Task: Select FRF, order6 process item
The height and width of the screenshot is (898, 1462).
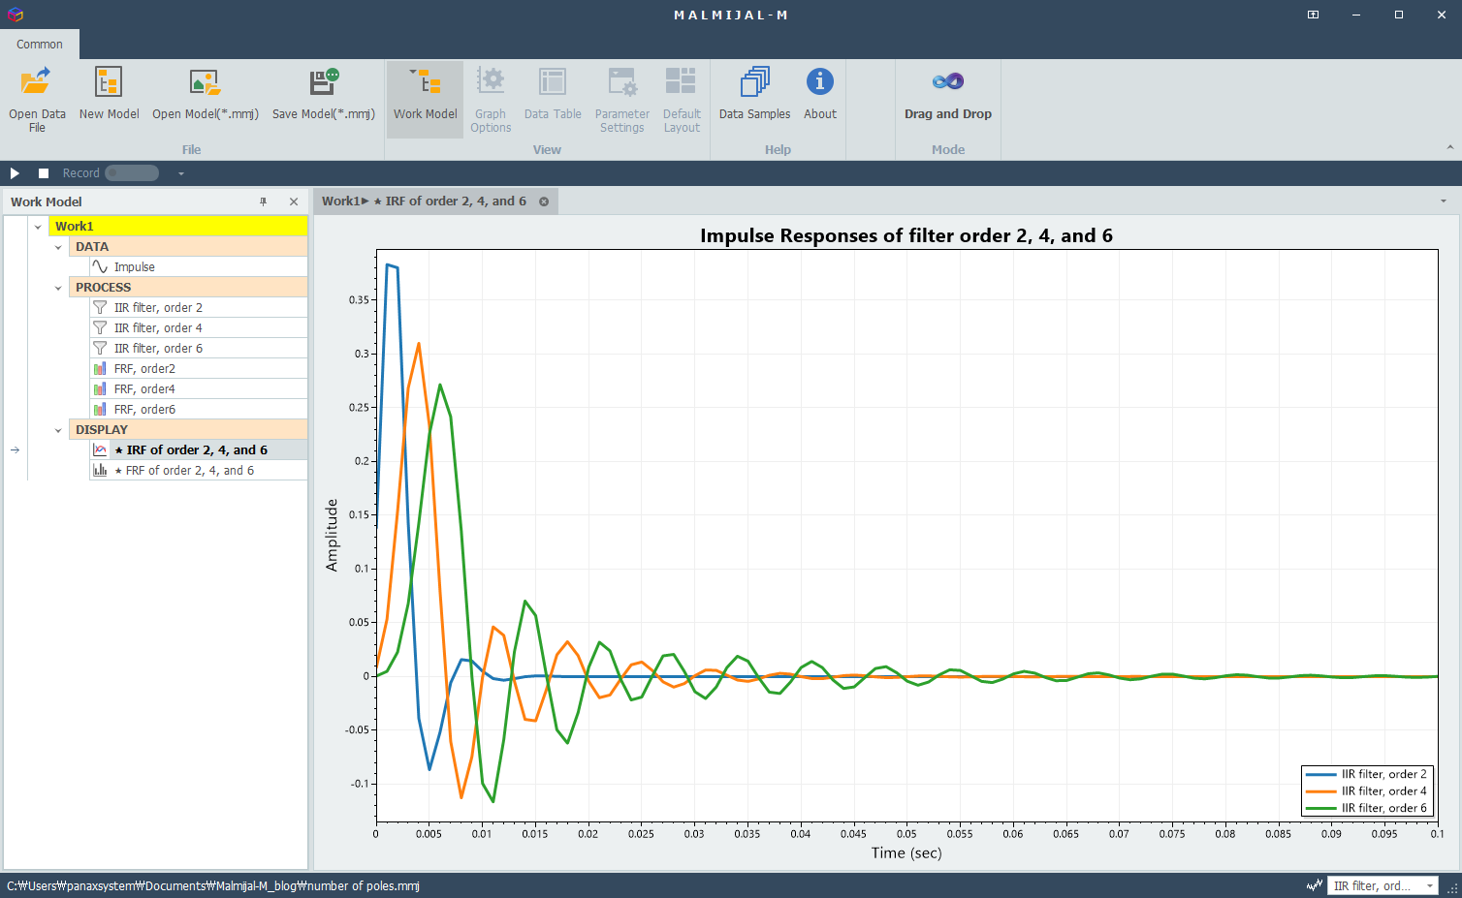Action: click(198, 409)
